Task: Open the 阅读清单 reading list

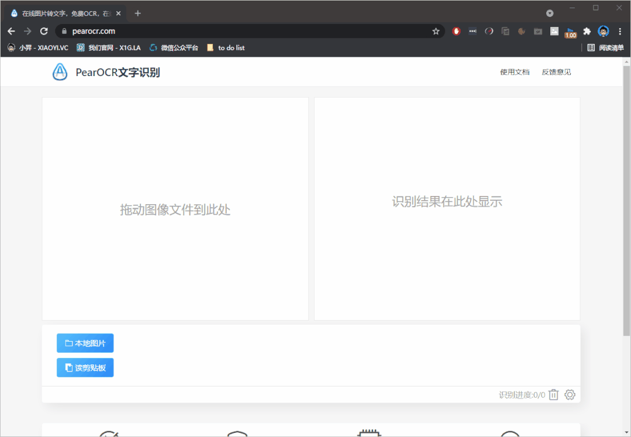Action: click(605, 48)
